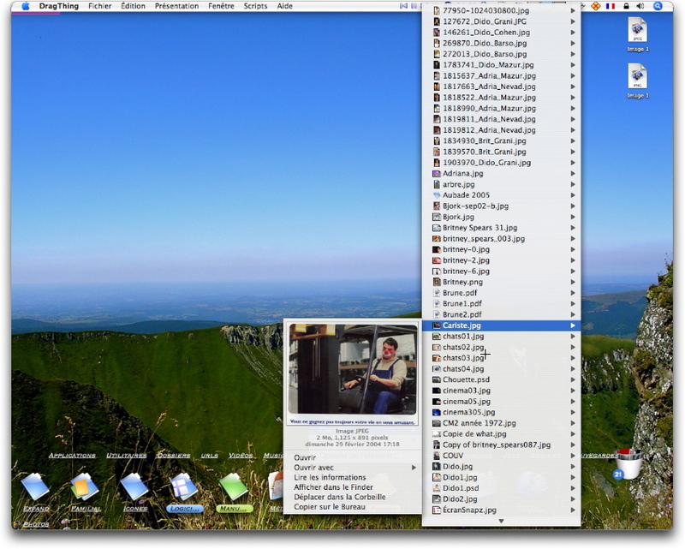The width and height of the screenshot is (685, 549).
Task: Click the Logici... dock folder icon
Action: (184, 487)
